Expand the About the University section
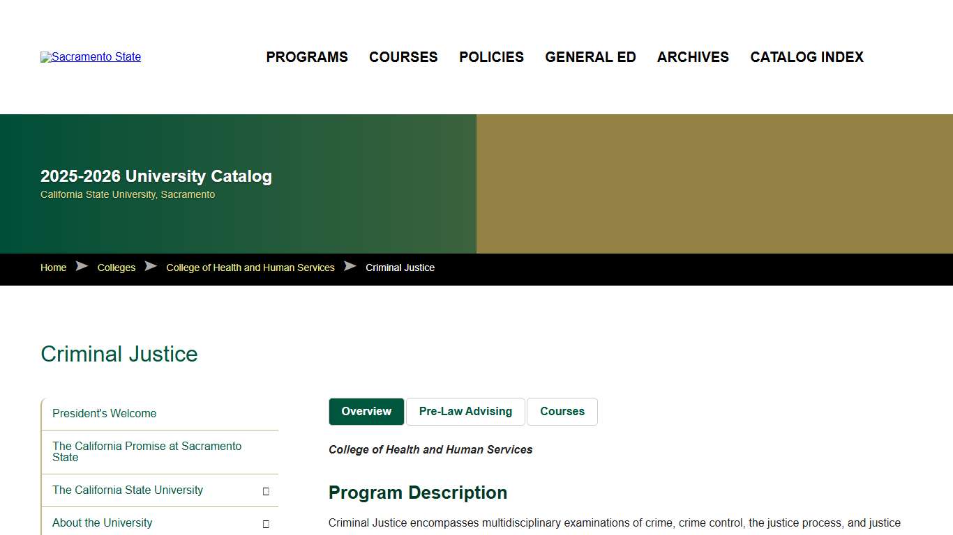953x535 pixels. 266,523
